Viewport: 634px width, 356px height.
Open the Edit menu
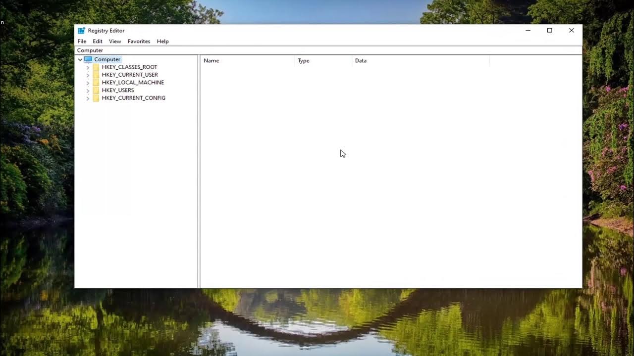[x=98, y=42]
